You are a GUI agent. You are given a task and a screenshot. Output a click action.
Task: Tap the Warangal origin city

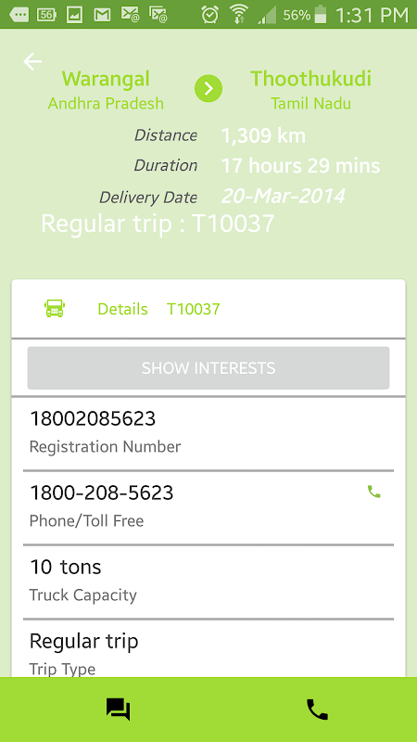click(106, 79)
